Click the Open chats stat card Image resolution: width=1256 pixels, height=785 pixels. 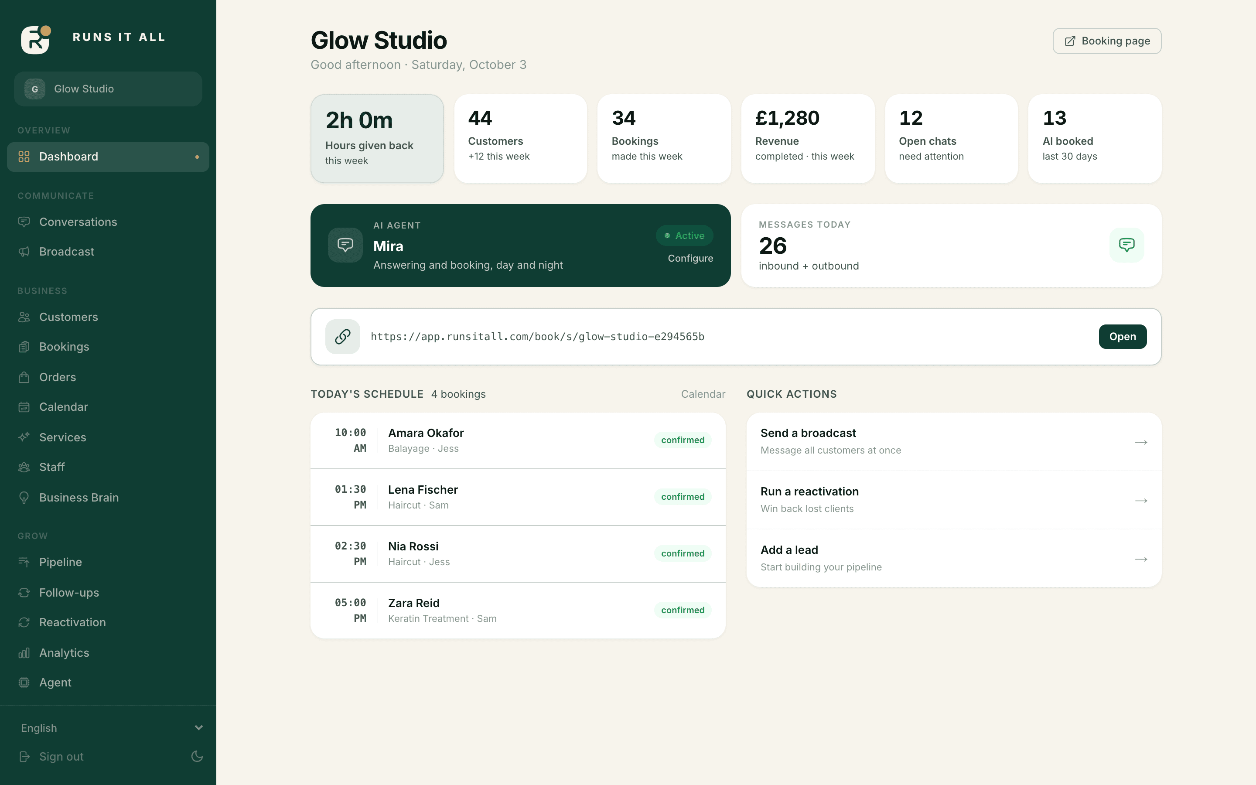pos(951,139)
